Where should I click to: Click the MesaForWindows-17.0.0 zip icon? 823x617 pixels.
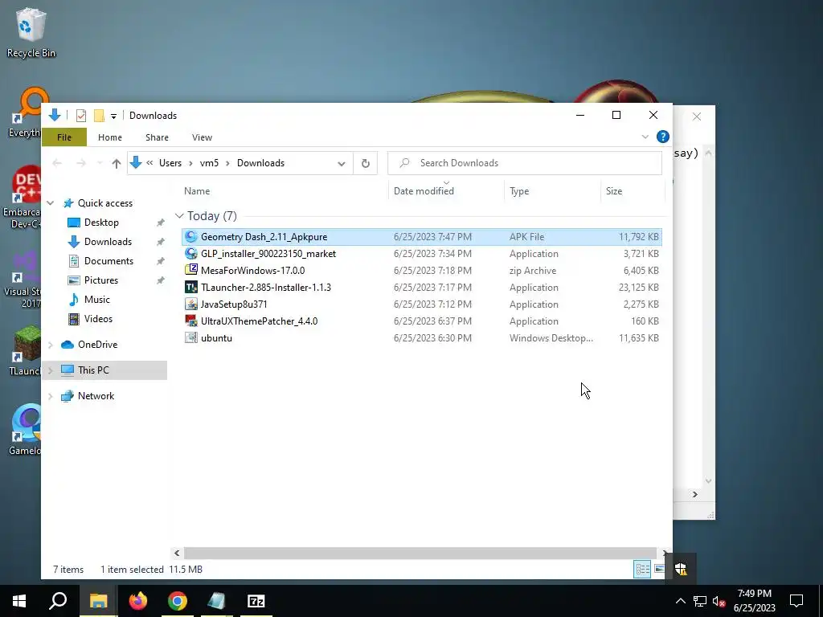pyautogui.click(x=191, y=270)
